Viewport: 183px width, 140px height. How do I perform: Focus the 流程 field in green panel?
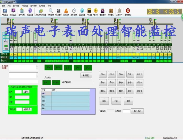[22, 97]
